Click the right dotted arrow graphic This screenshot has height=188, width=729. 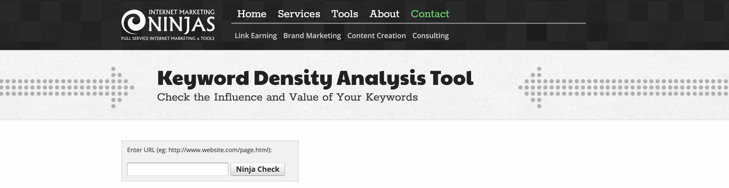(x=623, y=87)
